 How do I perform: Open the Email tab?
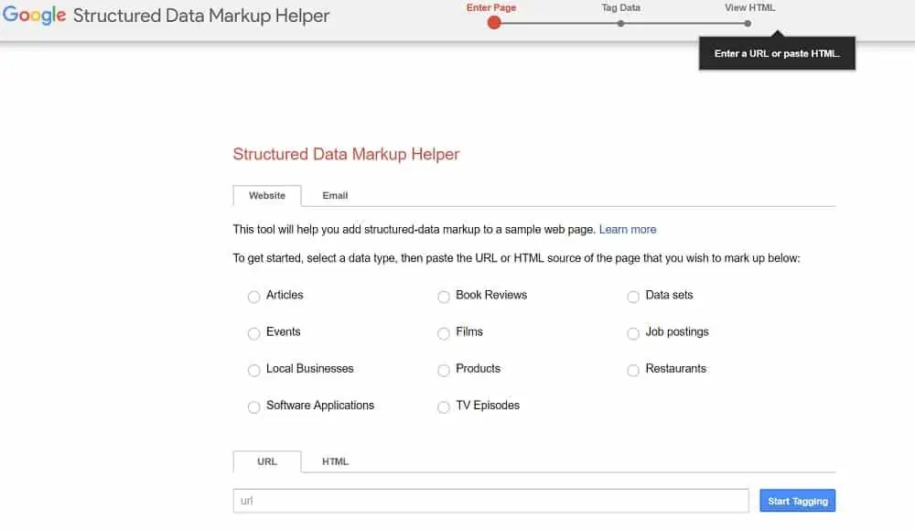pyautogui.click(x=335, y=196)
